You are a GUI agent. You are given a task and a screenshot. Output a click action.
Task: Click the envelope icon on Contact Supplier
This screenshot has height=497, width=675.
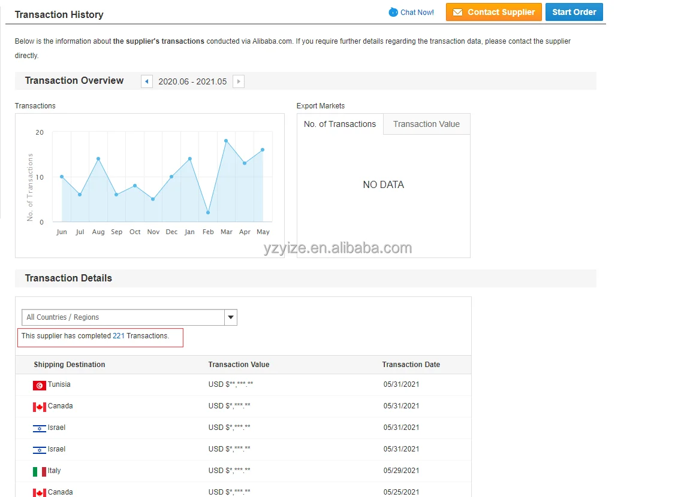(457, 13)
